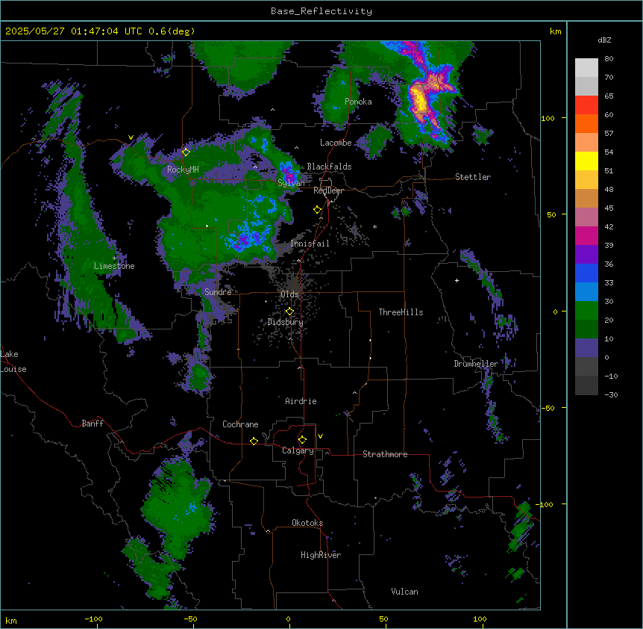643x629 pixels.
Task: Click the Drumheller label
Action: (476, 364)
